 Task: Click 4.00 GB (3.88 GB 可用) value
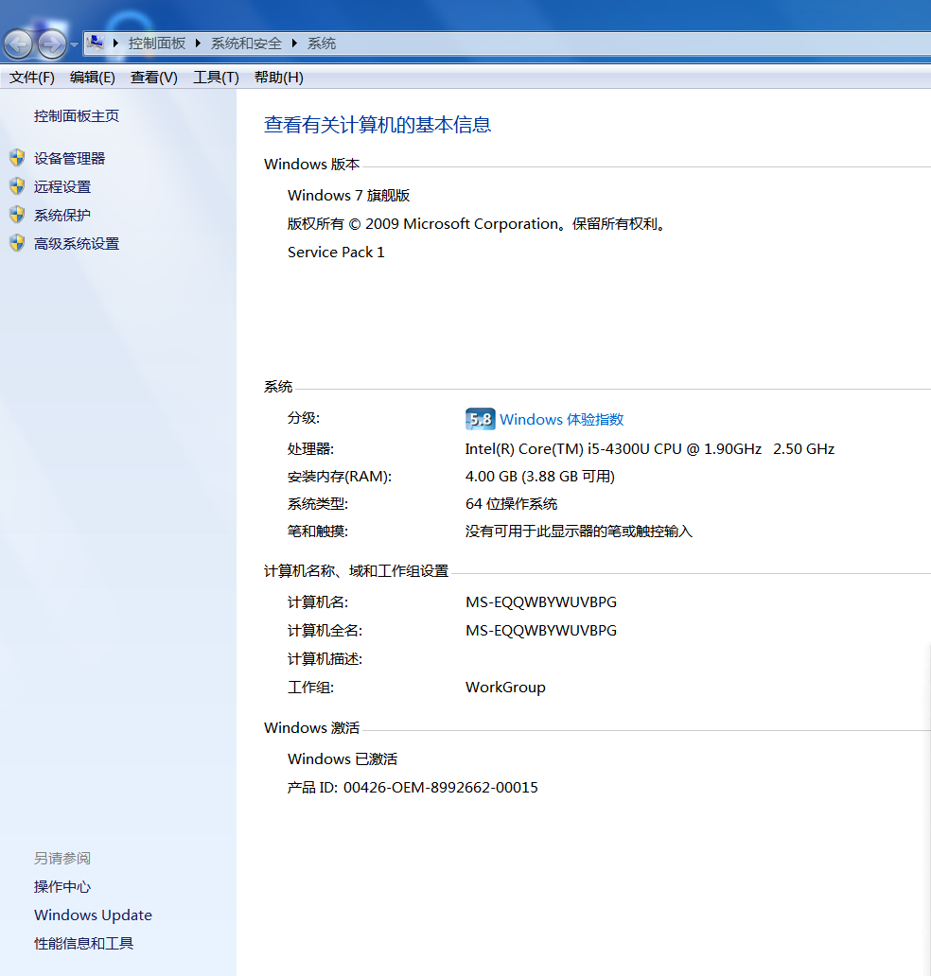click(x=540, y=476)
